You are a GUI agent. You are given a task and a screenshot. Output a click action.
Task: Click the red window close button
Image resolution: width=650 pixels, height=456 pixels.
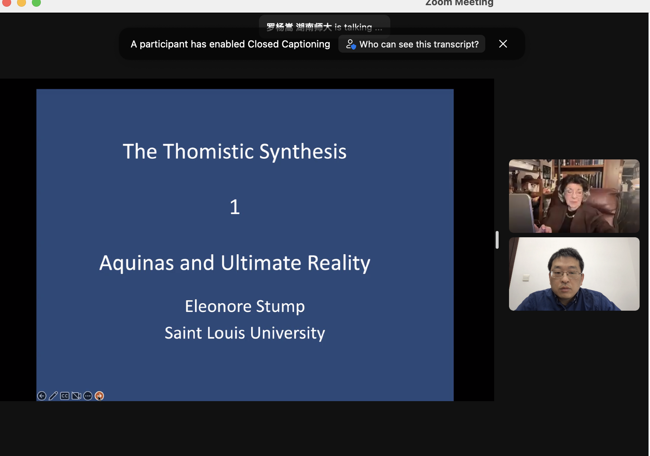click(x=7, y=3)
